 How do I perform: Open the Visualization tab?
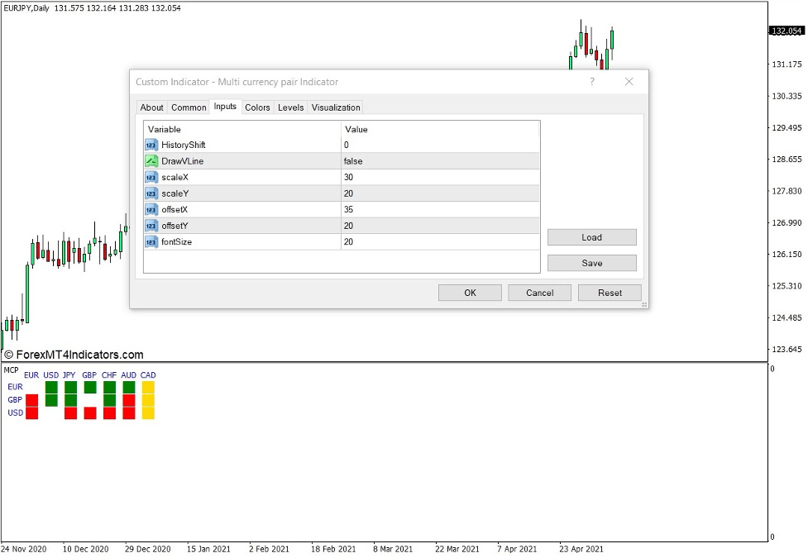[x=335, y=107]
